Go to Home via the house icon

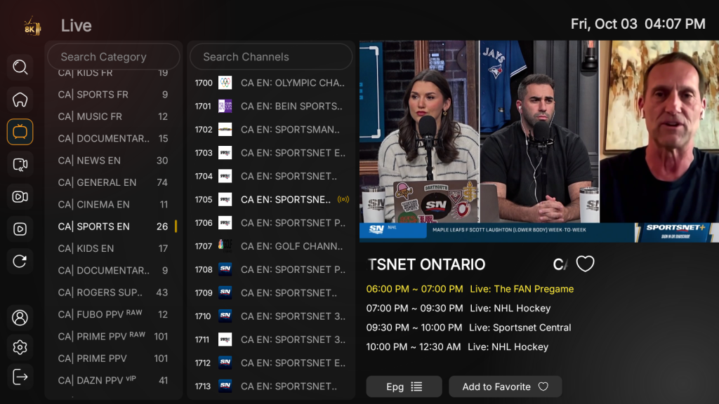(x=20, y=100)
